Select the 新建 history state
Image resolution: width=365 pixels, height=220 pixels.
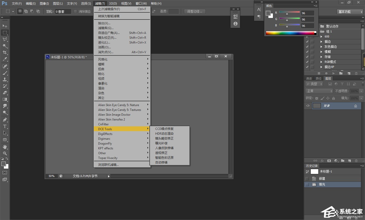pos(322,178)
